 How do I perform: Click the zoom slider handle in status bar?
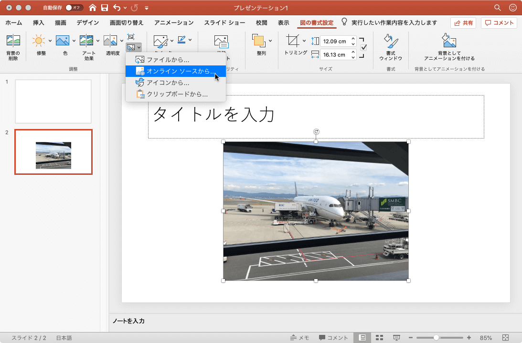tap(436, 338)
